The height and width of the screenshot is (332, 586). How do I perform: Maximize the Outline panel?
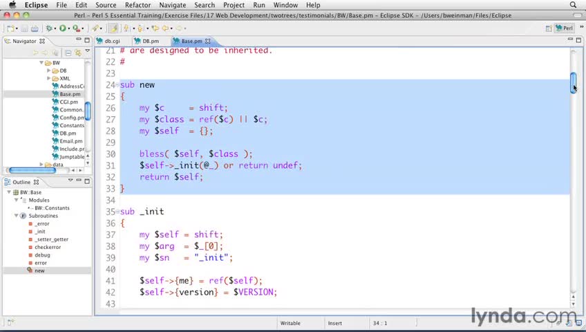coord(87,181)
